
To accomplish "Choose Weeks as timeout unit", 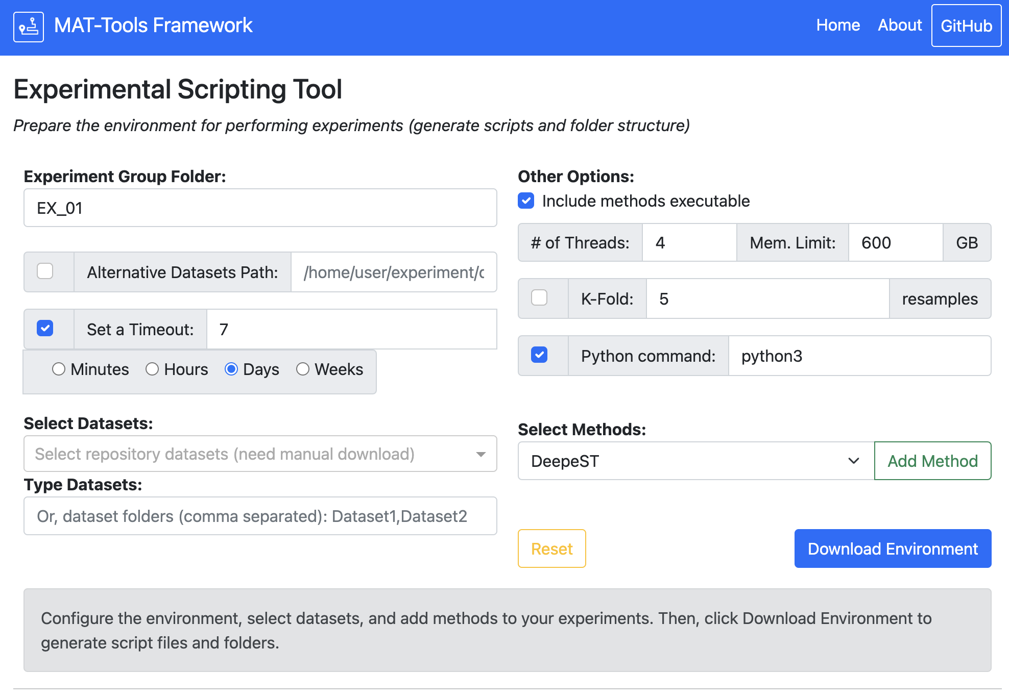I will coord(303,369).
